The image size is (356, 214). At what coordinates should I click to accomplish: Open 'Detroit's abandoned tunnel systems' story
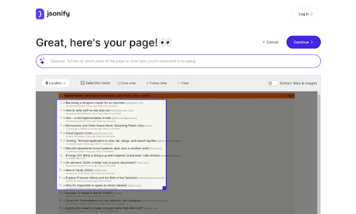coord(108,148)
